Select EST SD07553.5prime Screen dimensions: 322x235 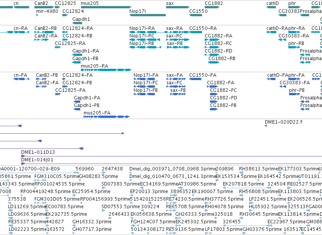121,206
